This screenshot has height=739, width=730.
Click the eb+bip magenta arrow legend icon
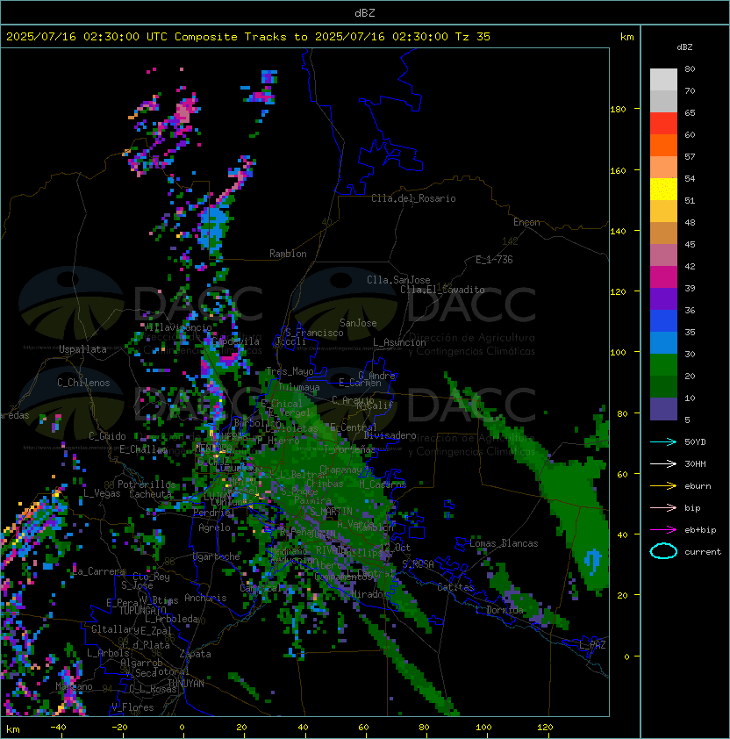[x=663, y=530]
